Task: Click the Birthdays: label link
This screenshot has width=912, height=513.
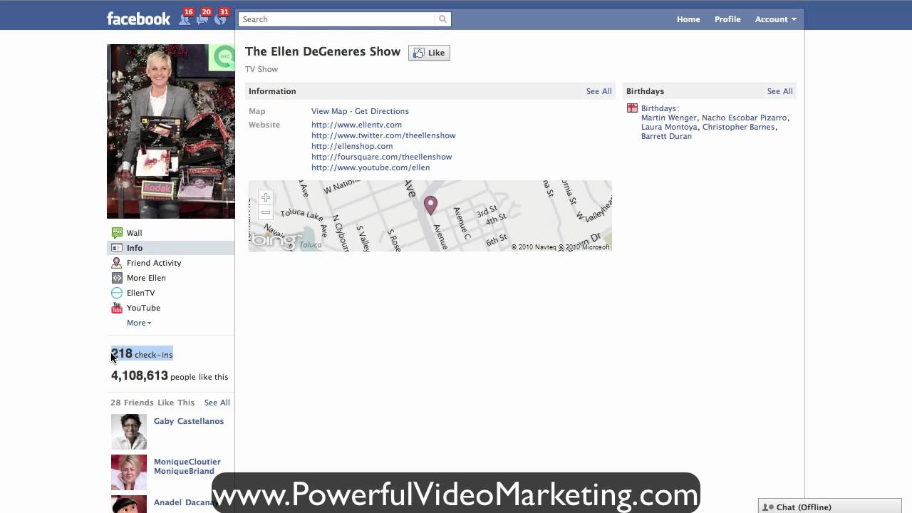Action: click(x=660, y=108)
